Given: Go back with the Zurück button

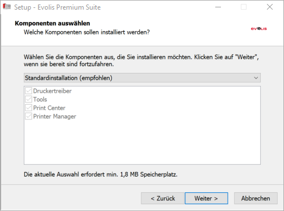Looking at the screenshot, I should pos(163,199).
